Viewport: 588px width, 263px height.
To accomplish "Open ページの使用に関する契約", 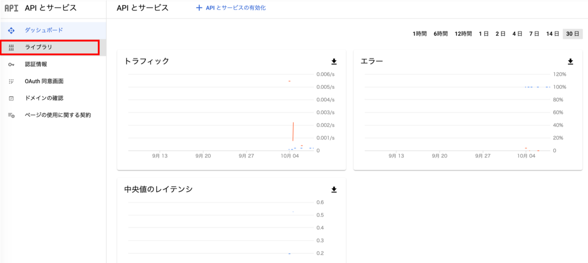I will pyautogui.click(x=53, y=115).
